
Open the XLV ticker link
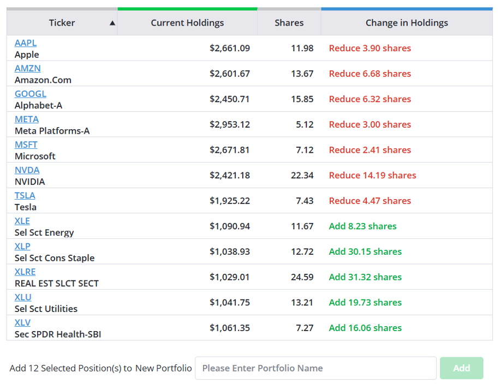coord(22,323)
